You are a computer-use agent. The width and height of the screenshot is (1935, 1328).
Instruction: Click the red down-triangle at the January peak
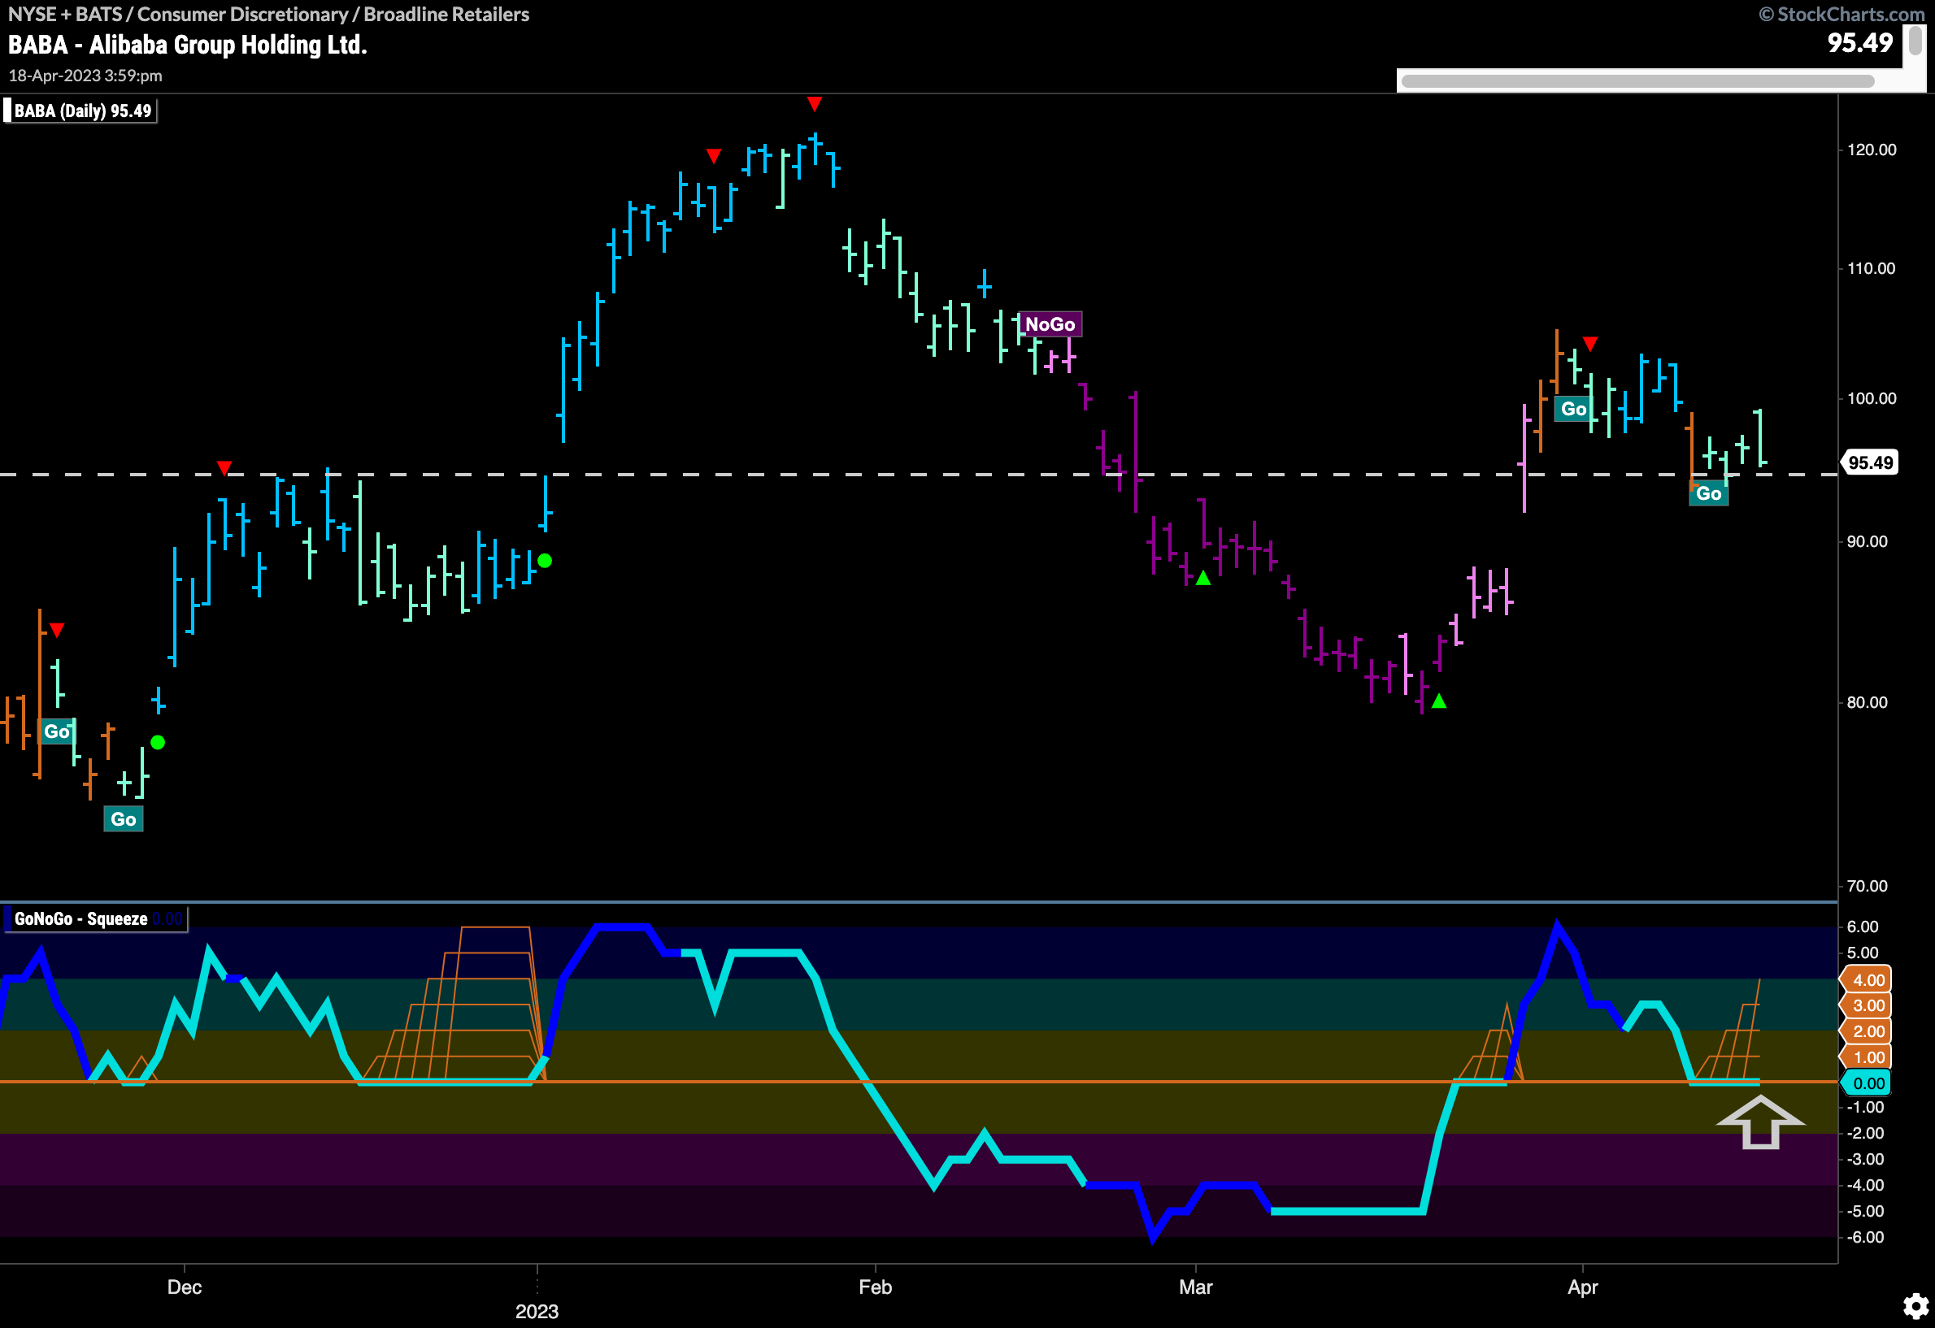pos(815,104)
